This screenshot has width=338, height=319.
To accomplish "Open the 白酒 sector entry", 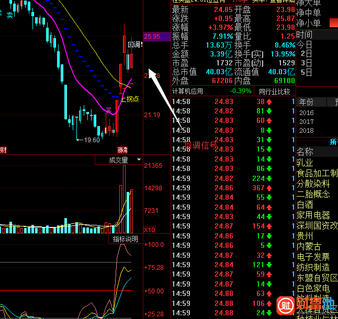I will pos(305,204).
